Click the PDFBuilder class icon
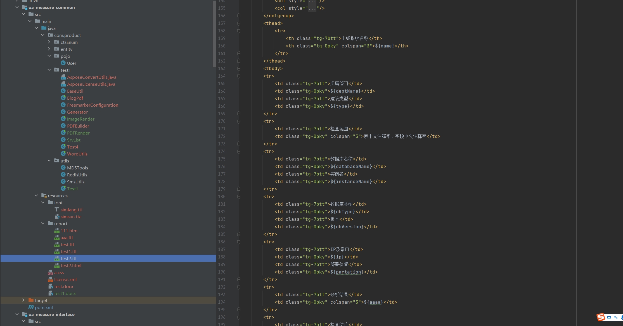This screenshot has width=623, height=326. 63,126
